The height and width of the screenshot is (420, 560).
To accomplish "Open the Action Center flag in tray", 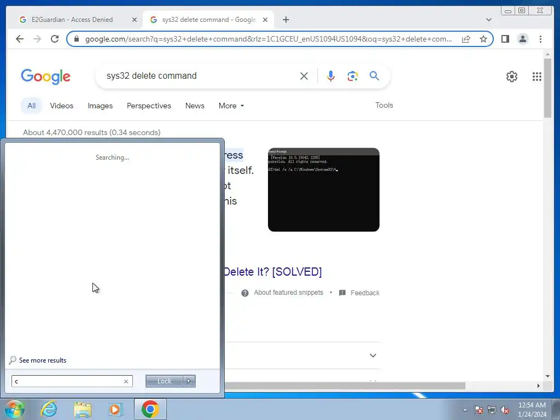I will pyautogui.click(x=479, y=410).
